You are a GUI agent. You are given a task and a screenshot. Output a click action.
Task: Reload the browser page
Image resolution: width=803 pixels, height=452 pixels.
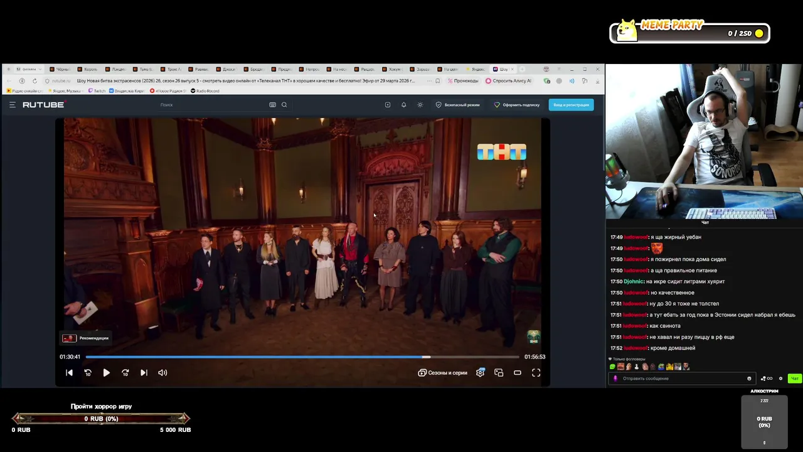pos(35,81)
